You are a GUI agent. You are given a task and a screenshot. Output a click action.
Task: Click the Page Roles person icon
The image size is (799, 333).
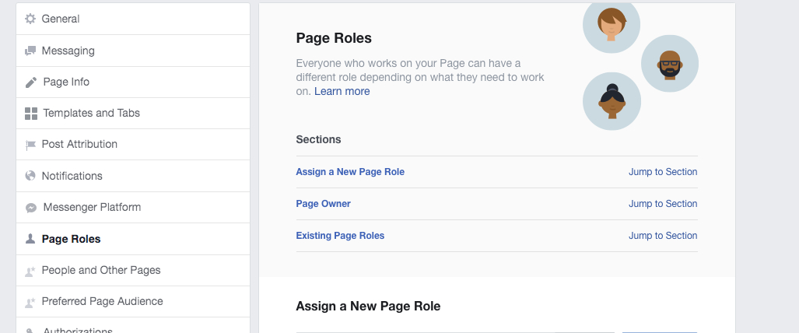coord(30,239)
